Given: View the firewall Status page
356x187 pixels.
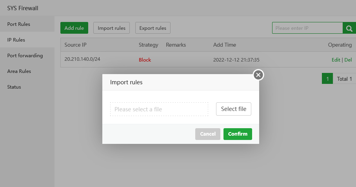Looking at the screenshot, I should click(14, 87).
